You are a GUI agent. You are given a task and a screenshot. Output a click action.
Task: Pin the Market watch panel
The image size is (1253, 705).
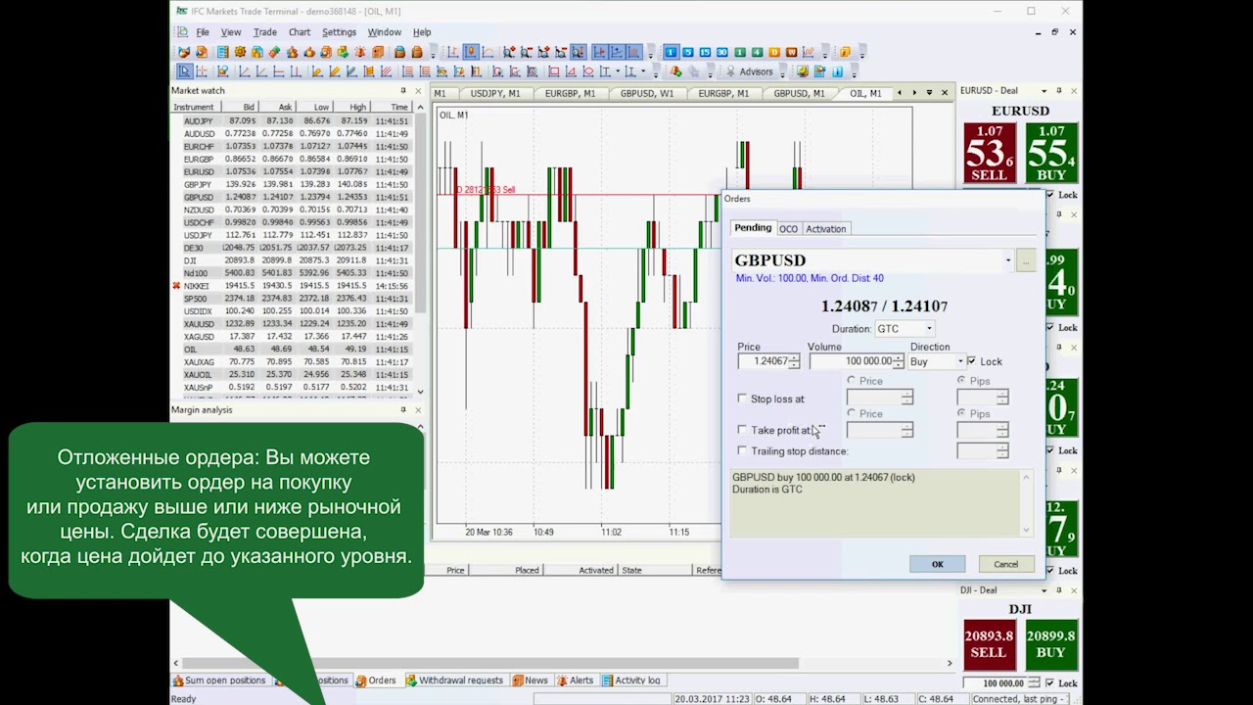point(403,90)
